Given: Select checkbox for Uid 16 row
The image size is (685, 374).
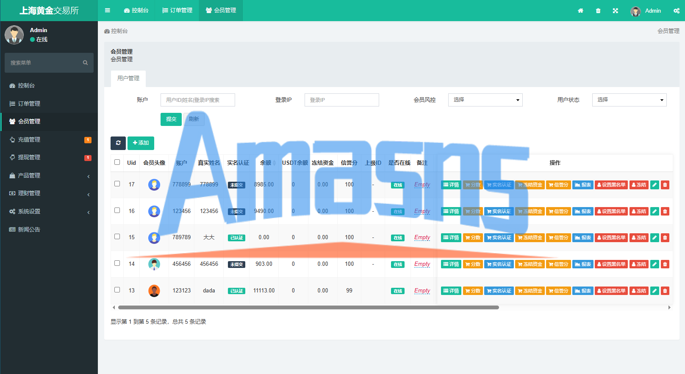Looking at the screenshot, I should (117, 210).
